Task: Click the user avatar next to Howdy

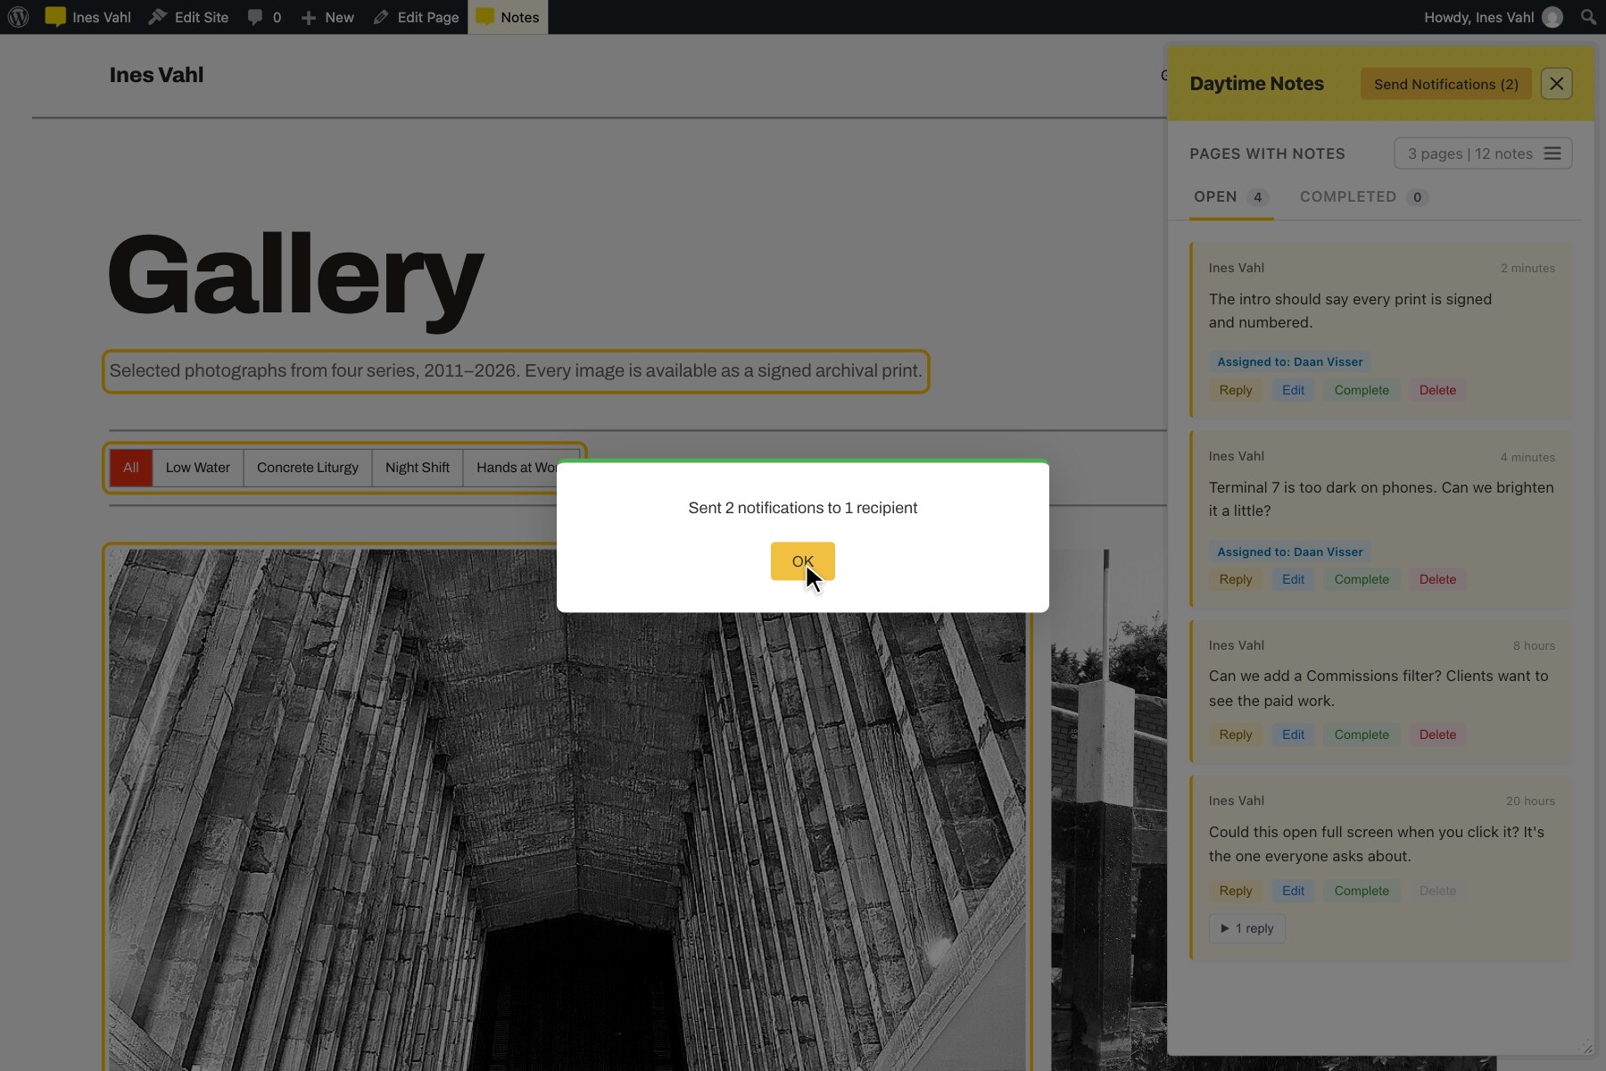Action: (1552, 17)
